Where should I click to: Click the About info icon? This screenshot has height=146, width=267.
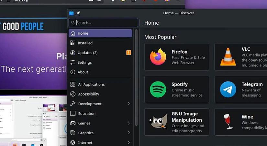pyautogui.click(x=73, y=72)
